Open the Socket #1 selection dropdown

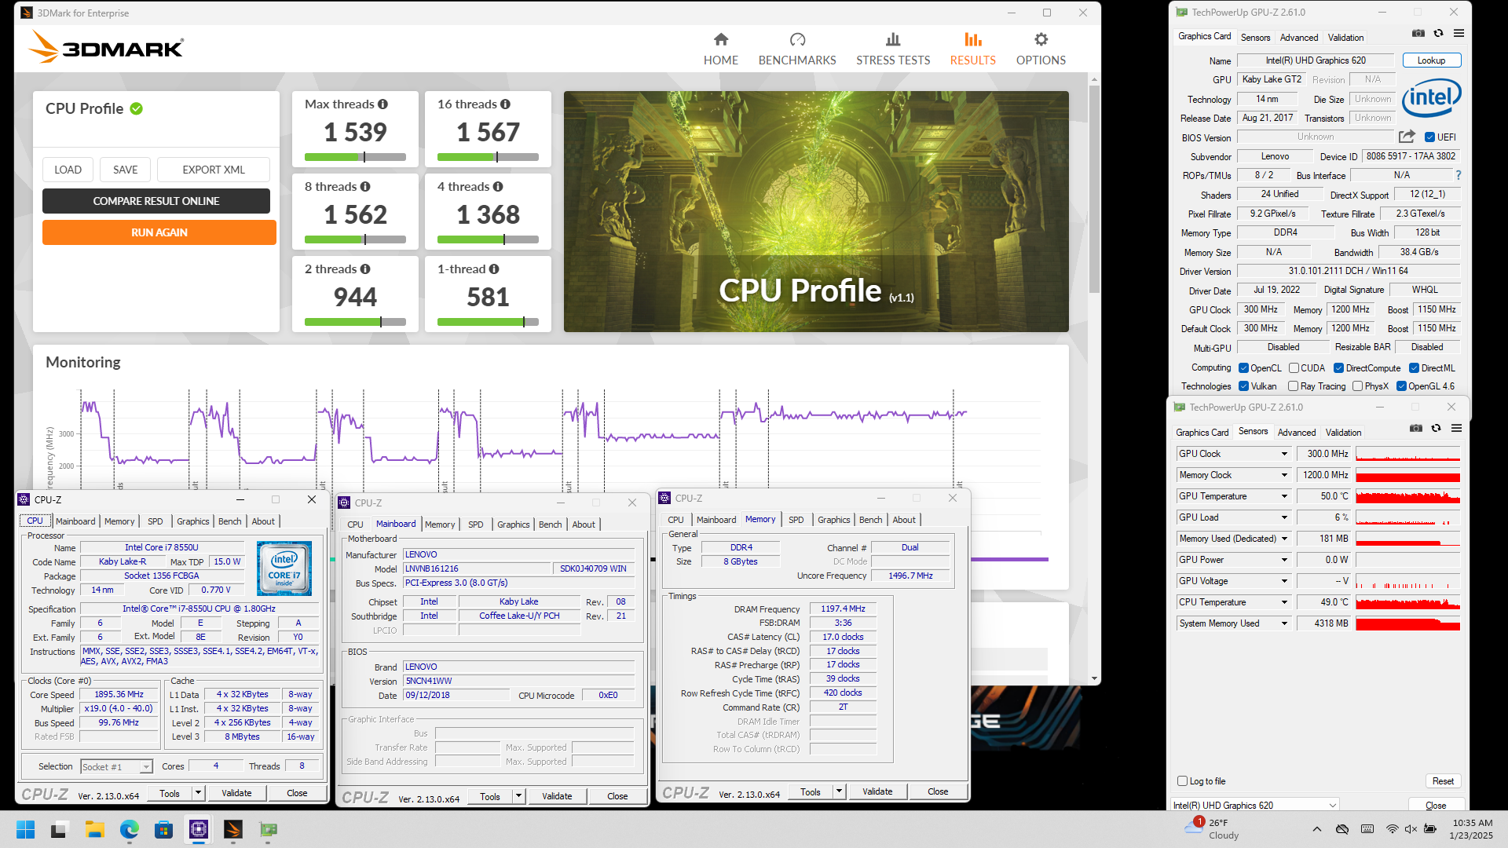(x=116, y=767)
